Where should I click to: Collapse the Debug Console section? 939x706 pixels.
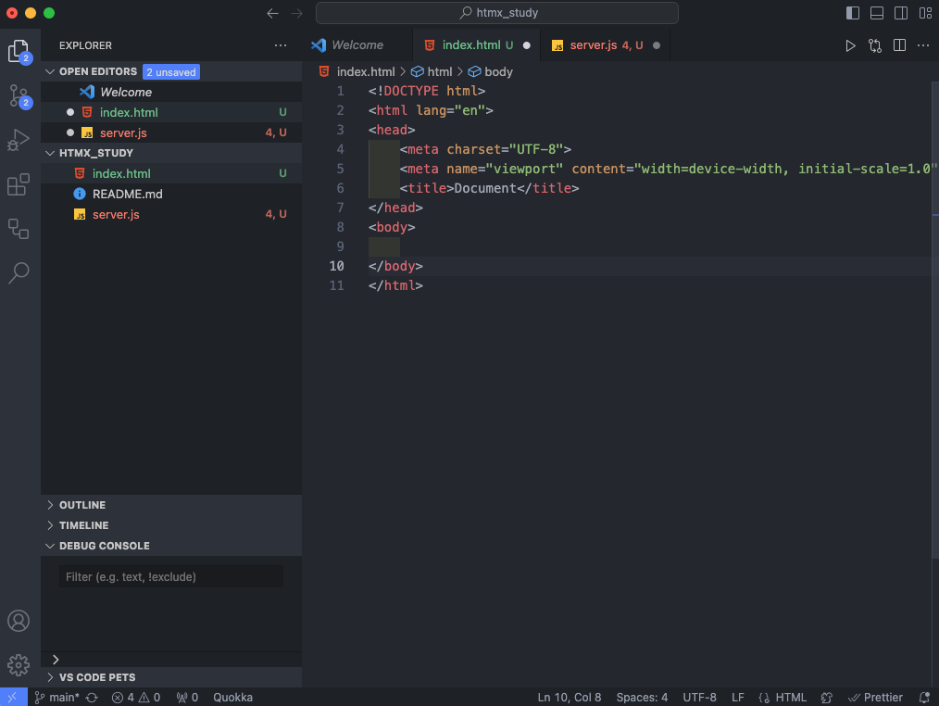coord(50,546)
